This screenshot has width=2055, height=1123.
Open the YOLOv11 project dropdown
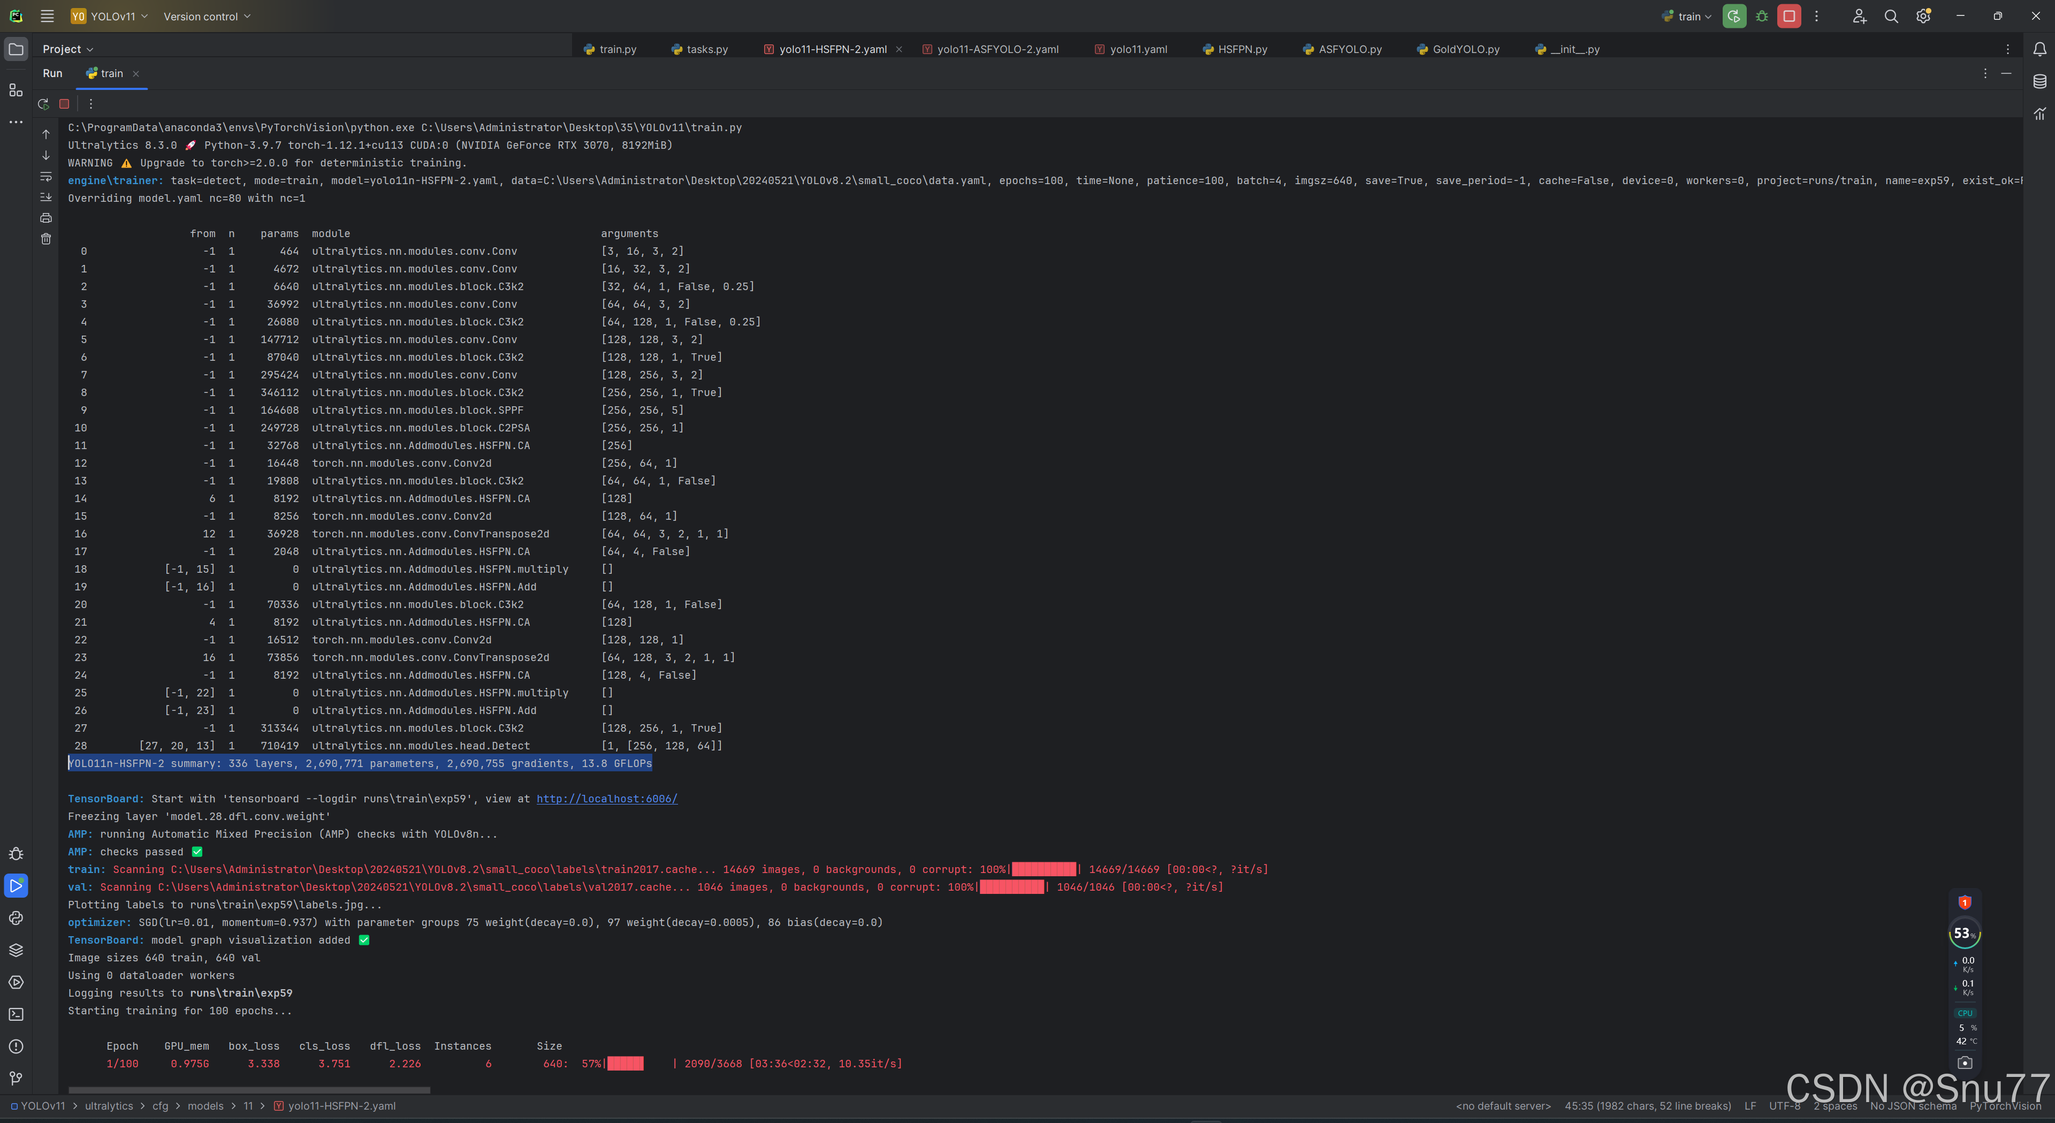(109, 16)
